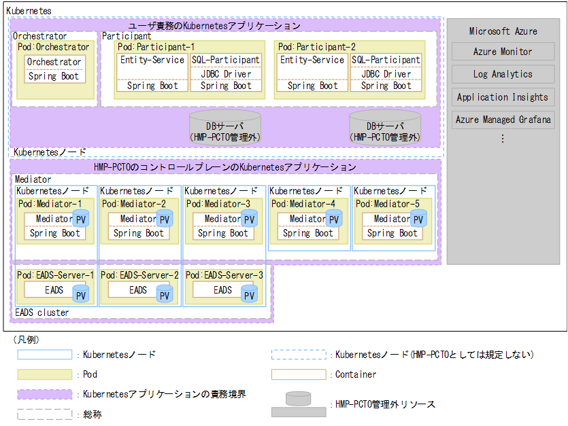Click the DB server icon near Participant-2
The height and width of the screenshot is (426, 568).
click(x=384, y=126)
